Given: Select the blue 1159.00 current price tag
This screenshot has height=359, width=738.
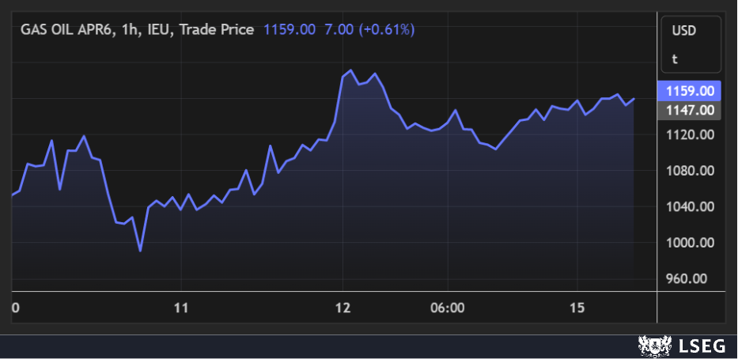Looking at the screenshot, I should coord(689,92).
